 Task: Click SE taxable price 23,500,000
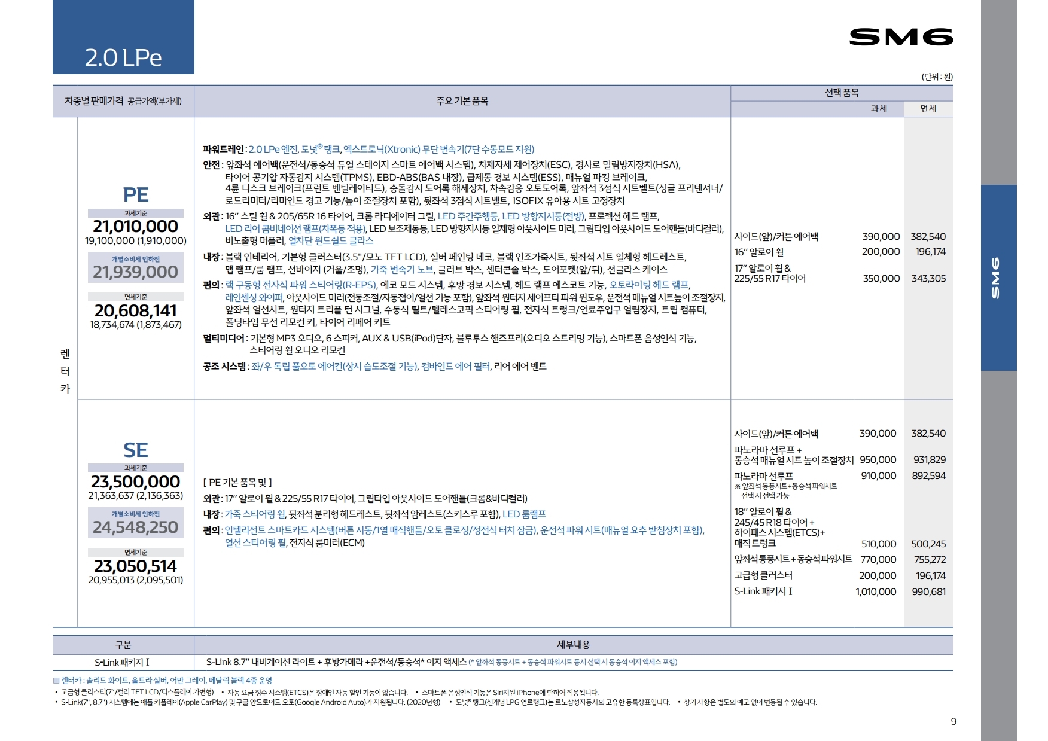pos(136,481)
